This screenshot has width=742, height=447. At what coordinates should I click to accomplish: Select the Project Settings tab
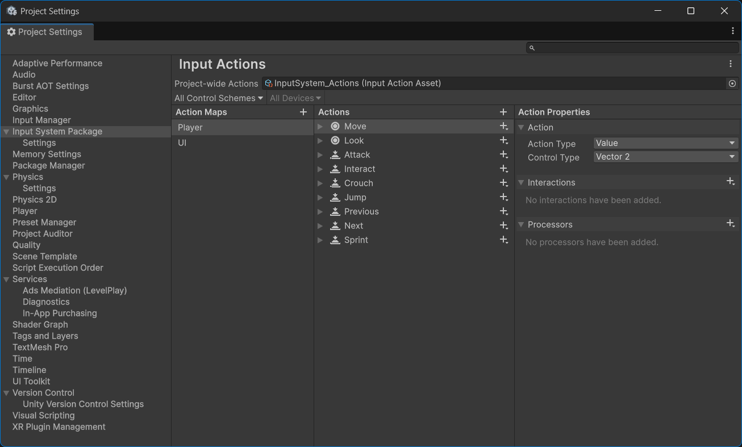pos(47,32)
